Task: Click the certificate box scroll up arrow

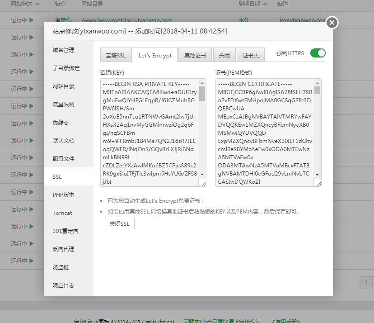Action: [318, 82]
